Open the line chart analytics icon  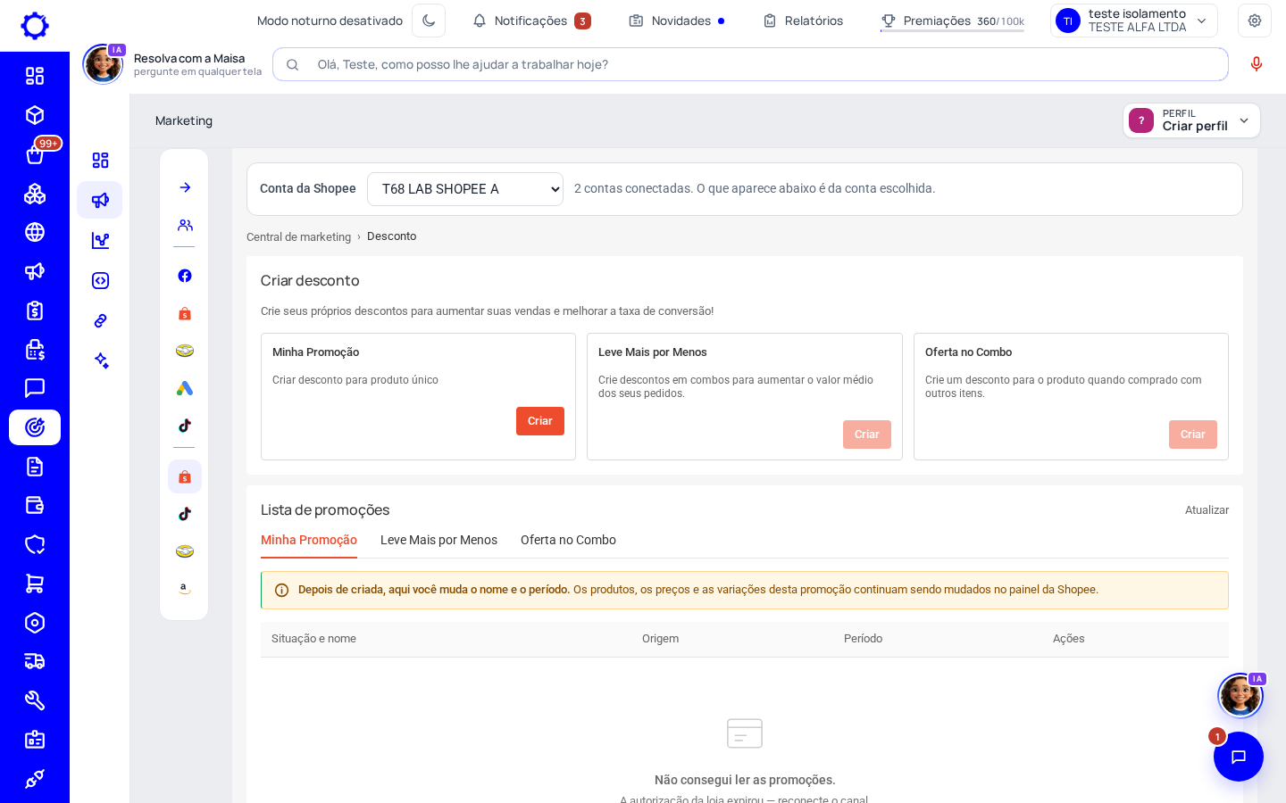tap(100, 240)
